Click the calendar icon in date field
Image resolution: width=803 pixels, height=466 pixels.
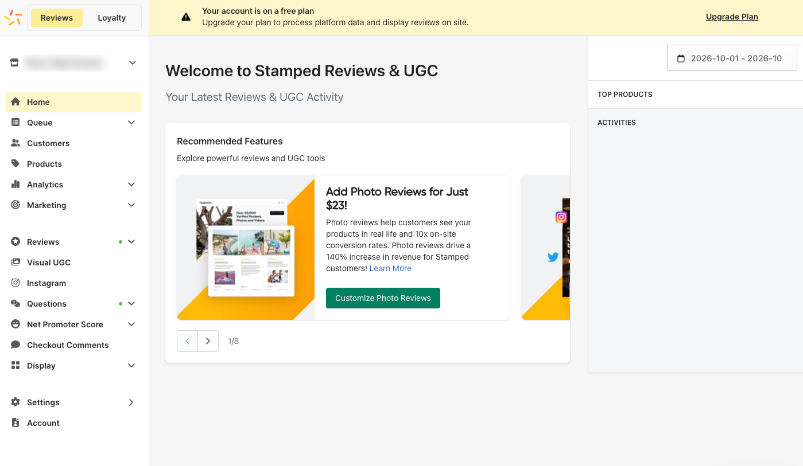(x=681, y=58)
